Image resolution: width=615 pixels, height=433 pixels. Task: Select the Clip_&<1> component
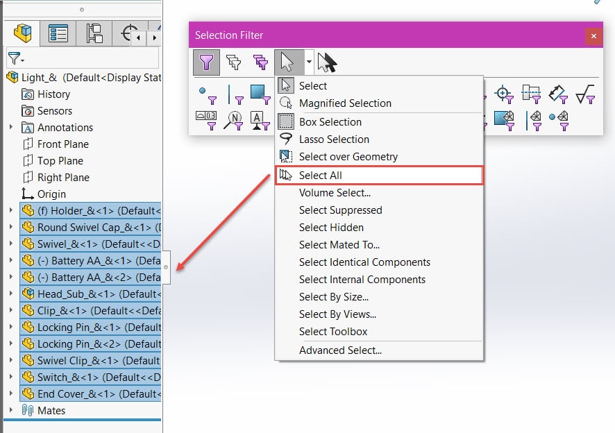coord(90,311)
